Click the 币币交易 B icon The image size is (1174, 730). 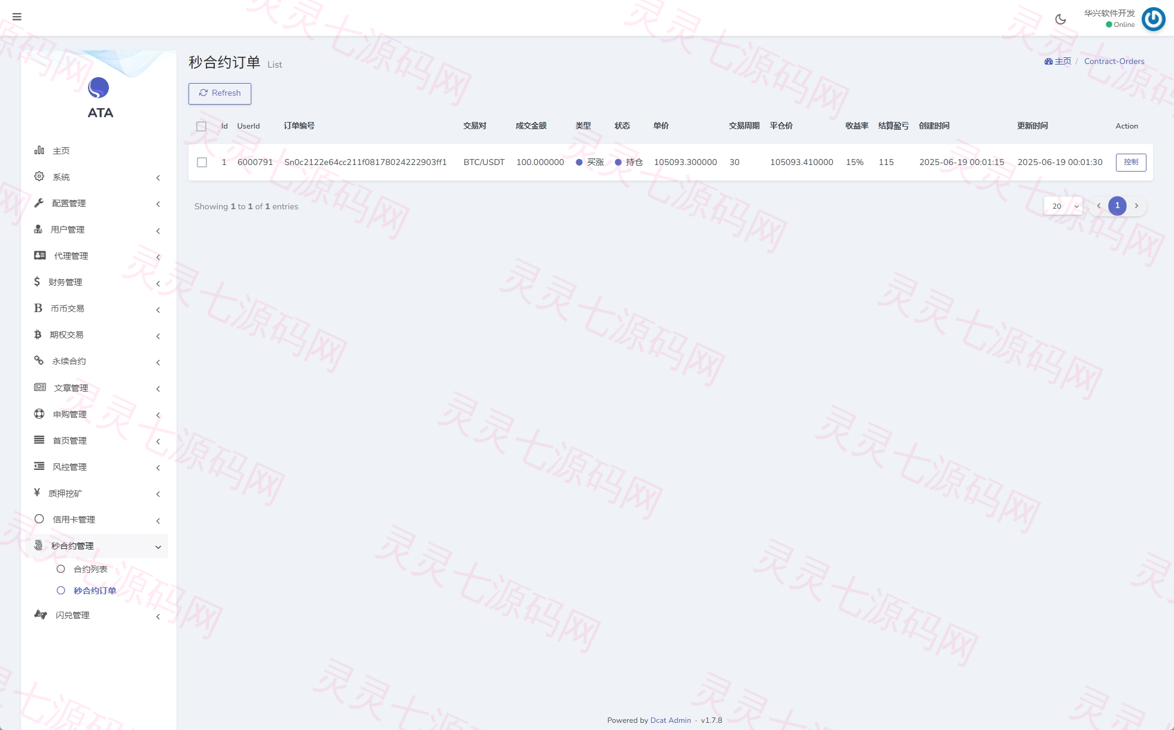pos(38,308)
